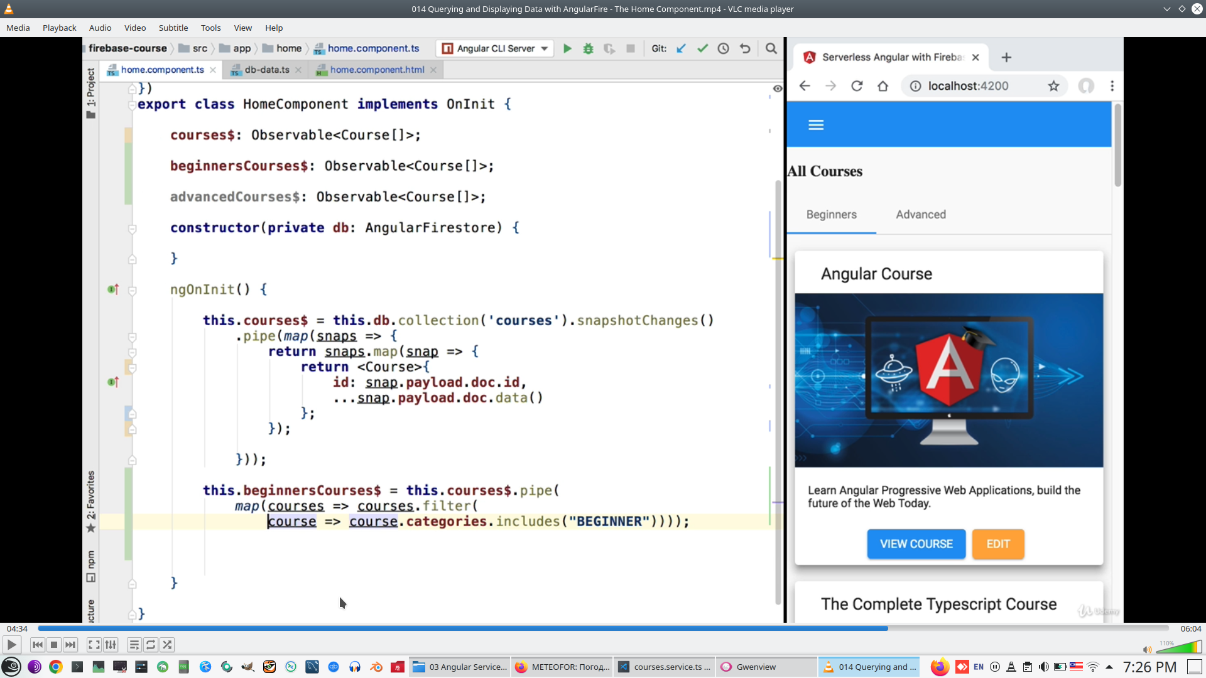The image size is (1206, 678).
Task: Expand hidden system tray icons arrow
Action: click(x=1109, y=667)
